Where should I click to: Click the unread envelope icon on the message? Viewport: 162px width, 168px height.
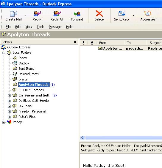tap(100, 48)
